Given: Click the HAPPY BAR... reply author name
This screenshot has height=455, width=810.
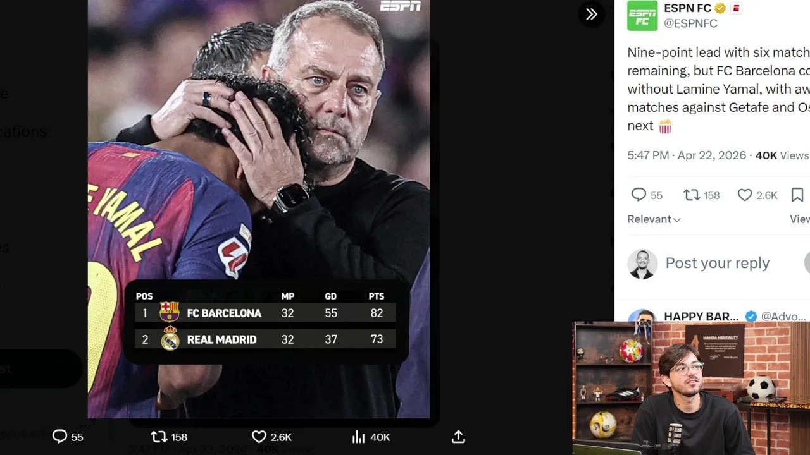Looking at the screenshot, I should coord(701,316).
